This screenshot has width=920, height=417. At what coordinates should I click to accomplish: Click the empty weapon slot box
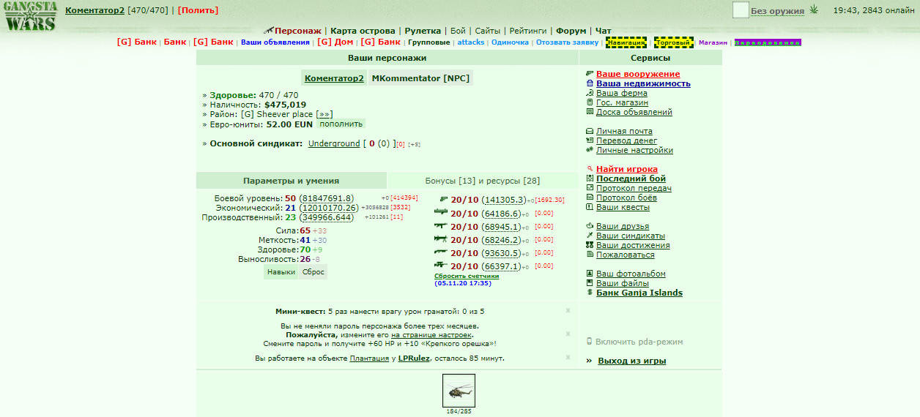pos(741,10)
